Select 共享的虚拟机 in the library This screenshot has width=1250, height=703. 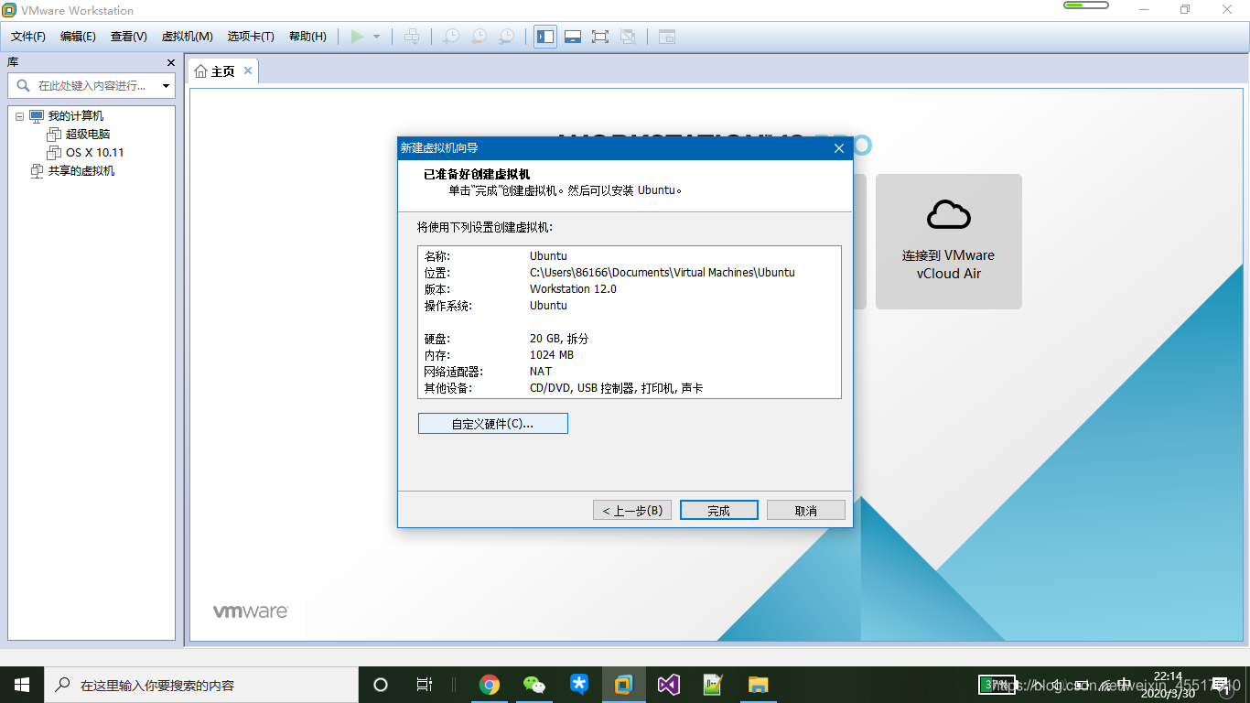(x=81, y=171)
